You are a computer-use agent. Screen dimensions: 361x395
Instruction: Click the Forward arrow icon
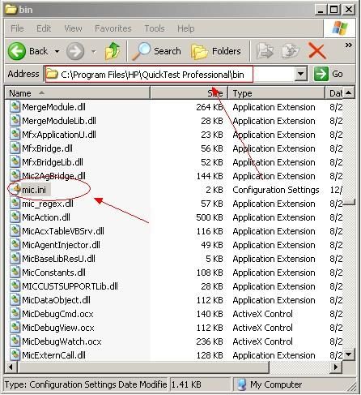click(x=75, y=51)
